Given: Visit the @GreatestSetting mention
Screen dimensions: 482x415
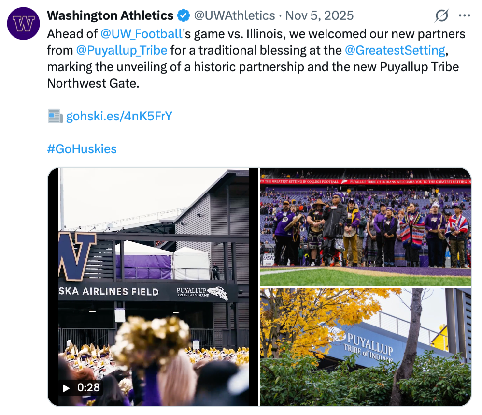Looking at the screenshot, I should (x=395, y=50).
